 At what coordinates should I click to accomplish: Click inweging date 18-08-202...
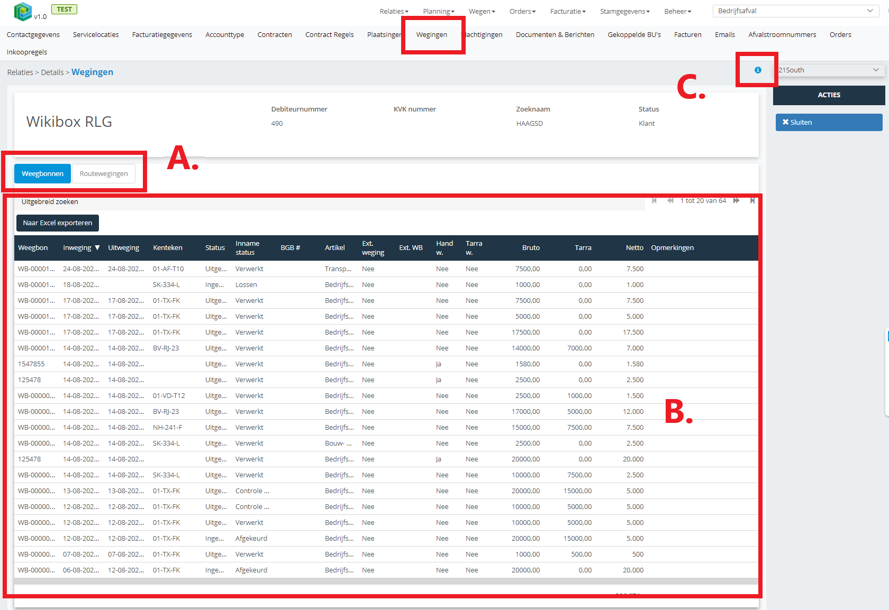[81, 284]
